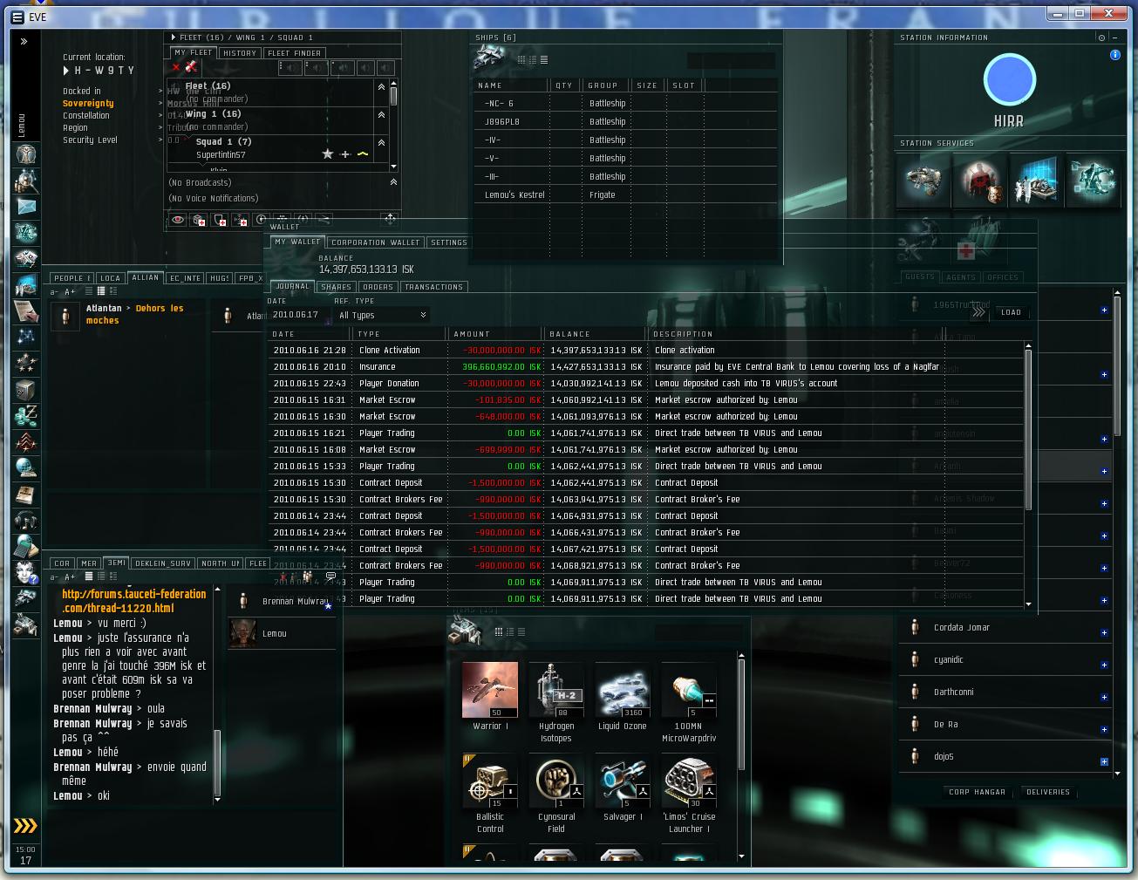1138x880 pixels.
Task: Click the Load button in guests list
Action: [1011, 312]
